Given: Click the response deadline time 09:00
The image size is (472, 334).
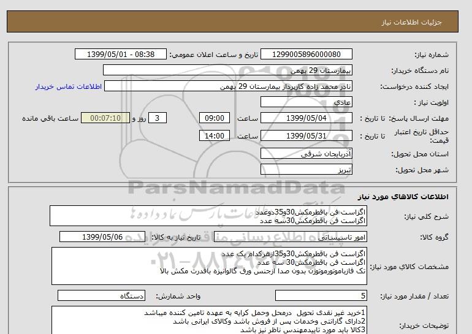Looking at the screenshot, I should tap(215, 118).
